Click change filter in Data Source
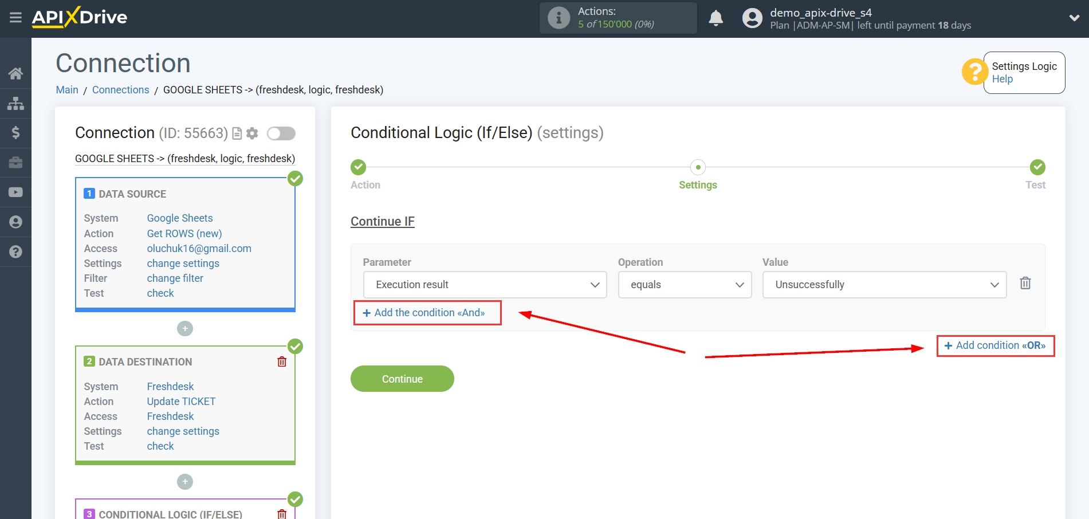The height and width of the screenshot is (519, 1089). coord(175,278)
